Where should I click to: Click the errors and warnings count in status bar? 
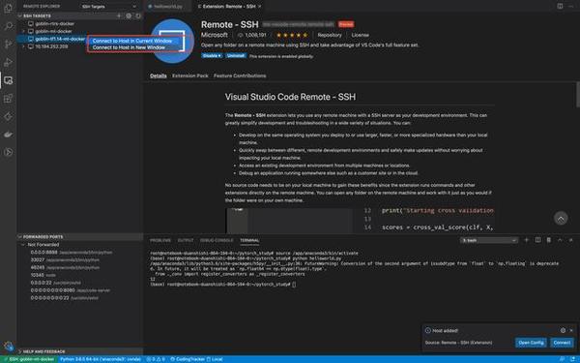click(156, 359)
